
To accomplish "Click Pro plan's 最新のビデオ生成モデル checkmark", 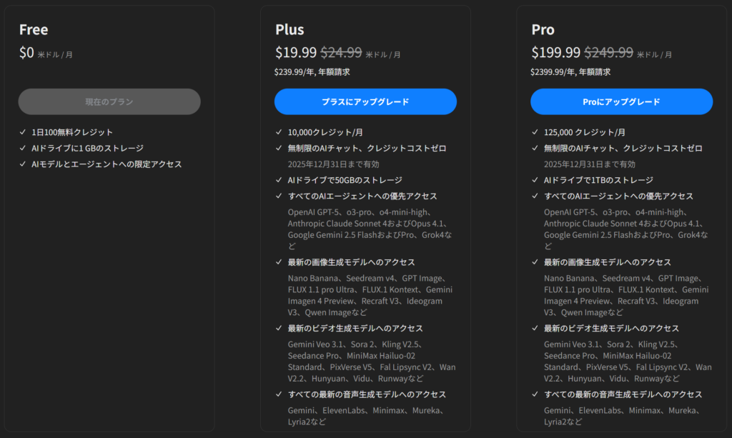I will (x=535, y=329).
